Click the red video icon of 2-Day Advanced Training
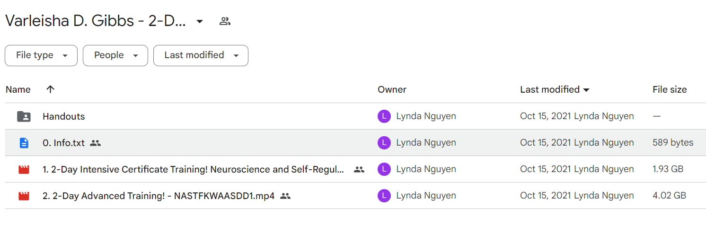 [x=24, y=196]
